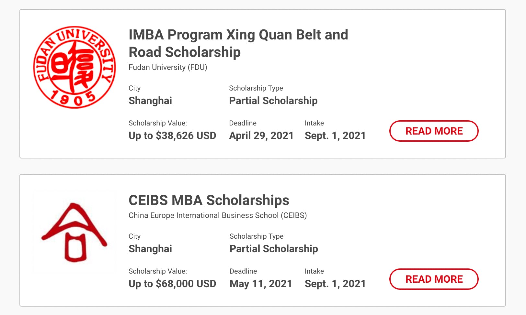Image resolution: width=526 pixels, height=315 pixels.
Task: Click Shanghai city in the CEIBS card
Action: [150, 249]
